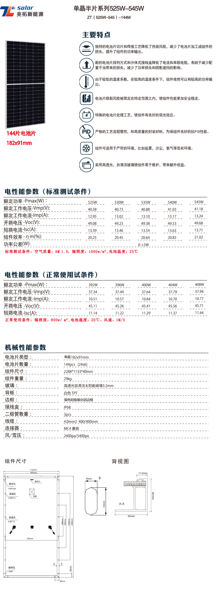222x600 pixels.
Task: Click the 11.5mm dimension label
Action: coord(143,473)
